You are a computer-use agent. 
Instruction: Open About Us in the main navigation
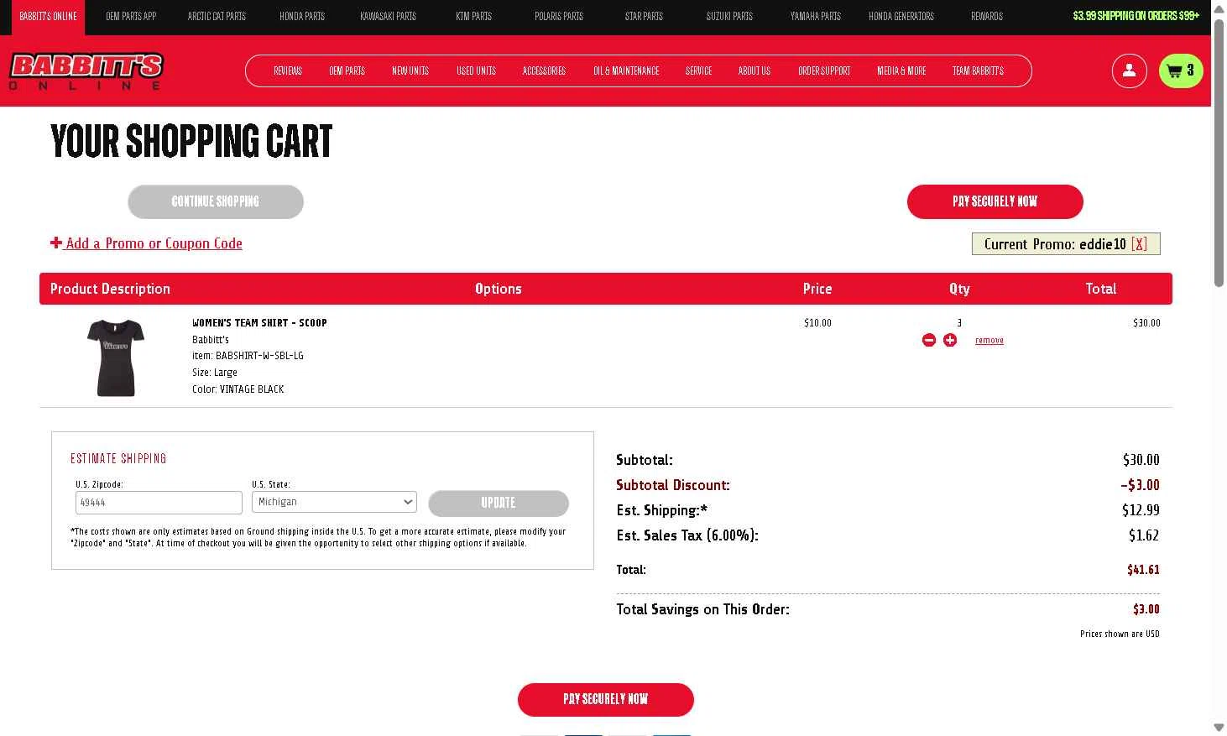754,70
